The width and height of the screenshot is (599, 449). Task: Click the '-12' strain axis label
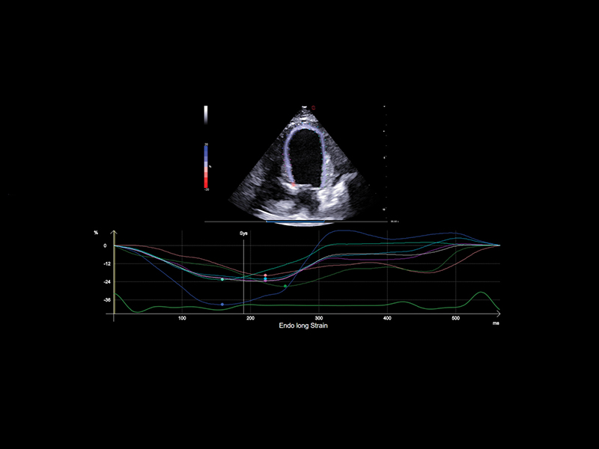[x=106, y=264]
